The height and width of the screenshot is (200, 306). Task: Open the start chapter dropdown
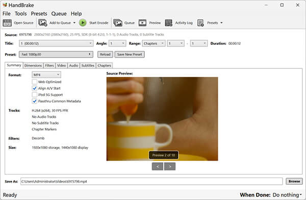pos(175,43)
